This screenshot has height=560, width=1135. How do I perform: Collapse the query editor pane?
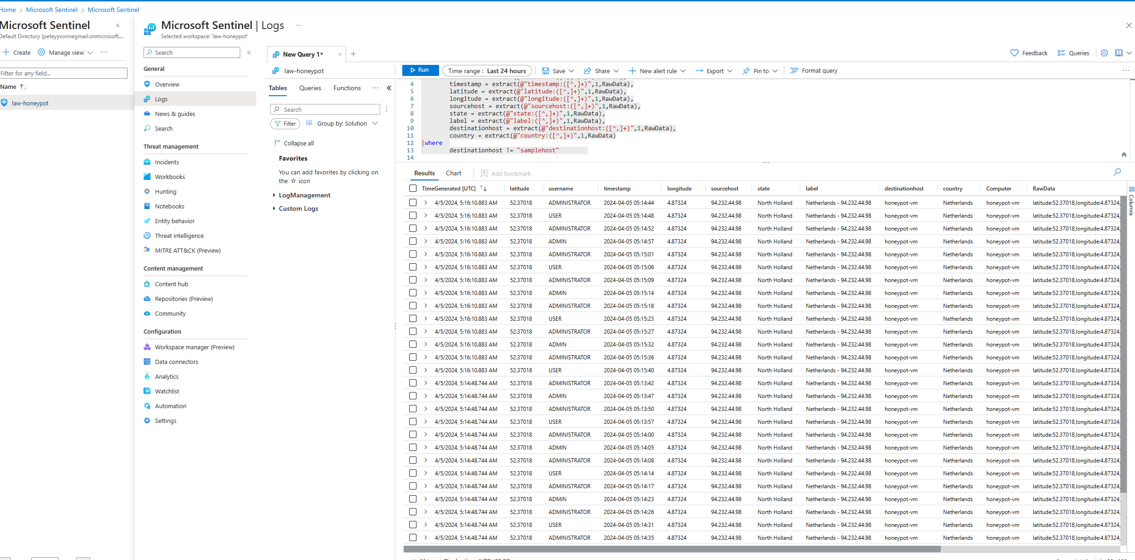[1124, 155]
